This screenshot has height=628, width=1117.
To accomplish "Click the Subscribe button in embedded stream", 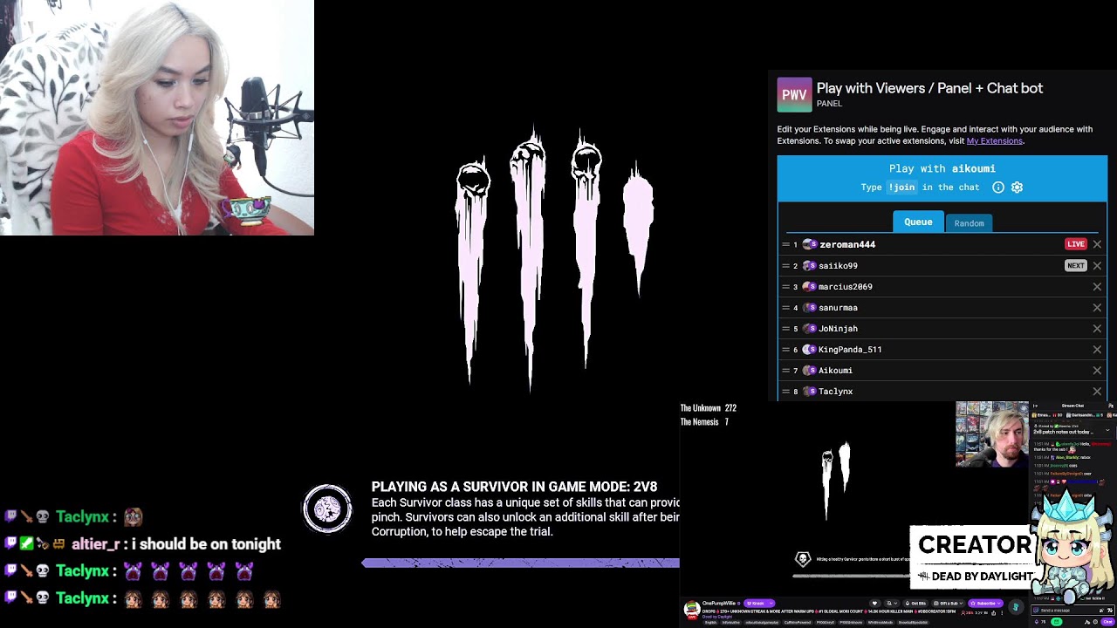I will pyautogui.click(x=985, y=603).
